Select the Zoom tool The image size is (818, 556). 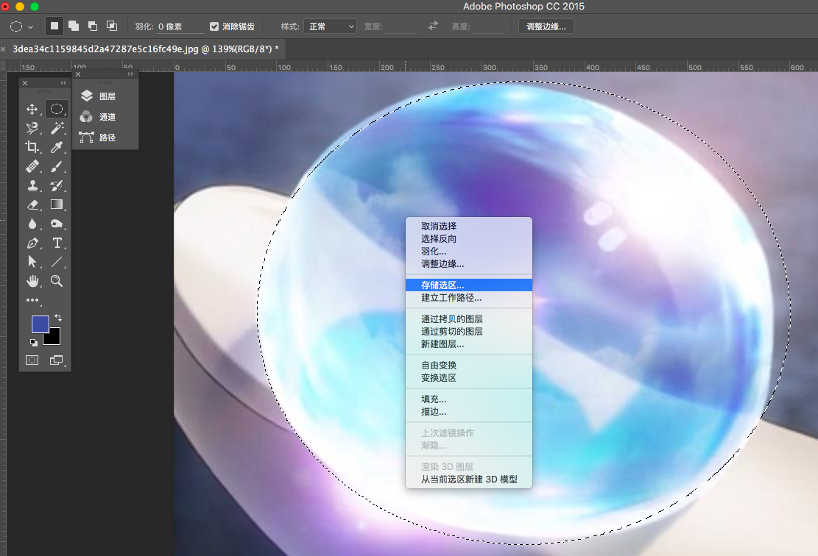point(57,281)
